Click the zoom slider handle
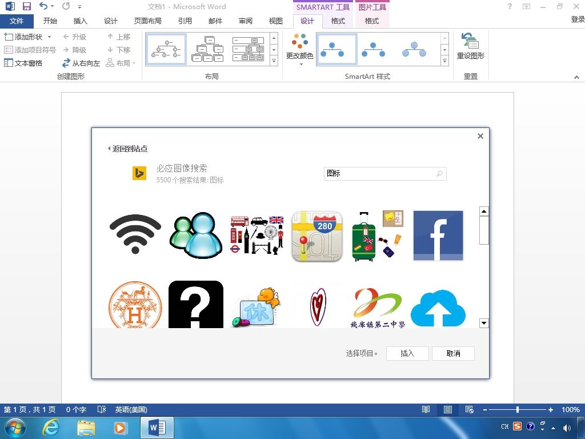Screen dimensions: 585x439 (x=518, y=409)
